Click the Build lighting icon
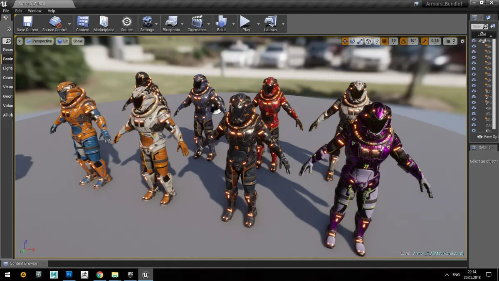The height and width of the screenshot is (281, 499). click(x=221, y=22)
